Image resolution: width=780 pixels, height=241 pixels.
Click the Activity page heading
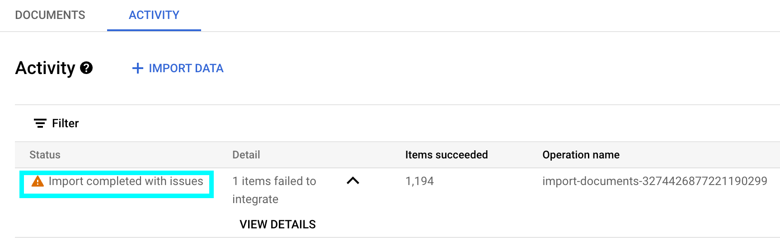tap(45, 68)
